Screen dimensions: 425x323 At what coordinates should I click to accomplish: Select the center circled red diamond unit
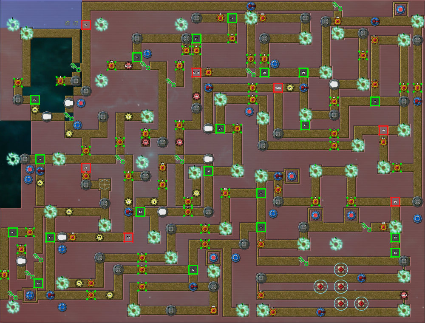tap(341, 286)
